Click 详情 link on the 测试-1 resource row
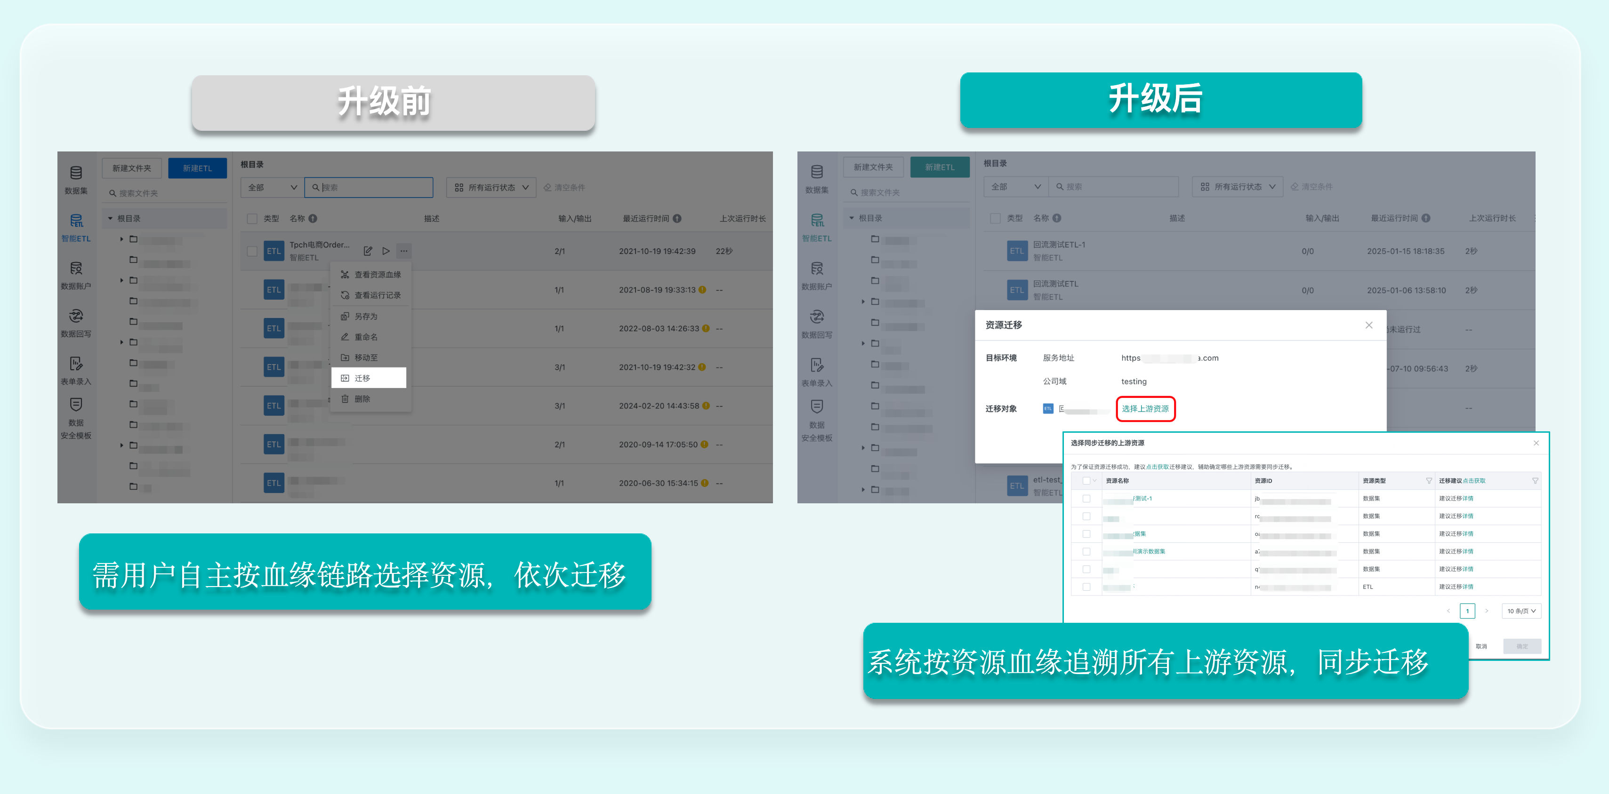1609x794 pixels. (x=1468, y=499)
